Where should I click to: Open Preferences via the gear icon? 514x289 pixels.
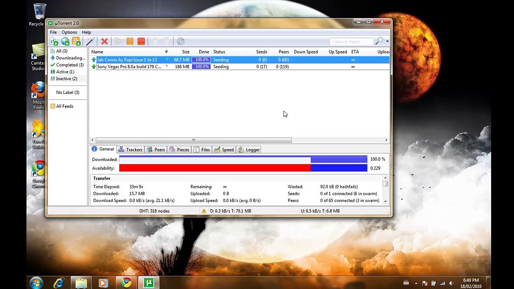(181, 41)
